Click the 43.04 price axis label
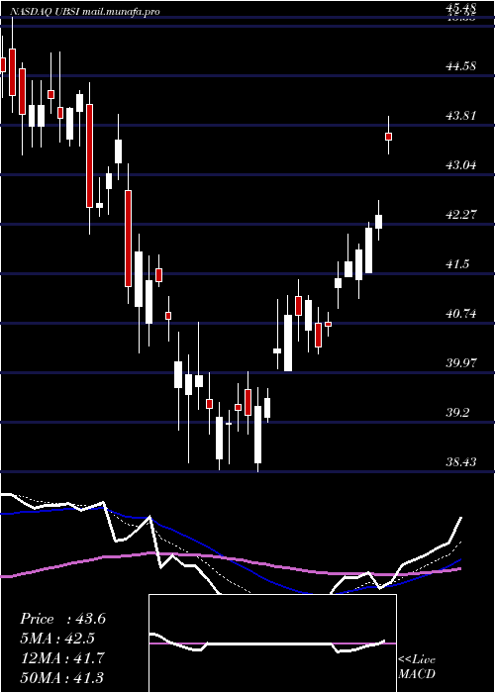 click(461, 165)
